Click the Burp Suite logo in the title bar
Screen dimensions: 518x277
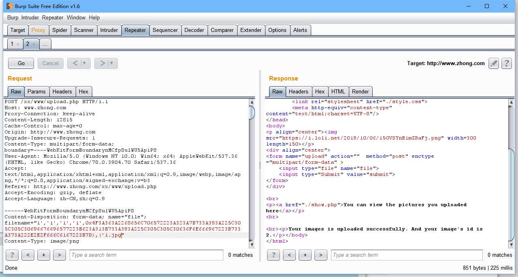tap(10, 6)
